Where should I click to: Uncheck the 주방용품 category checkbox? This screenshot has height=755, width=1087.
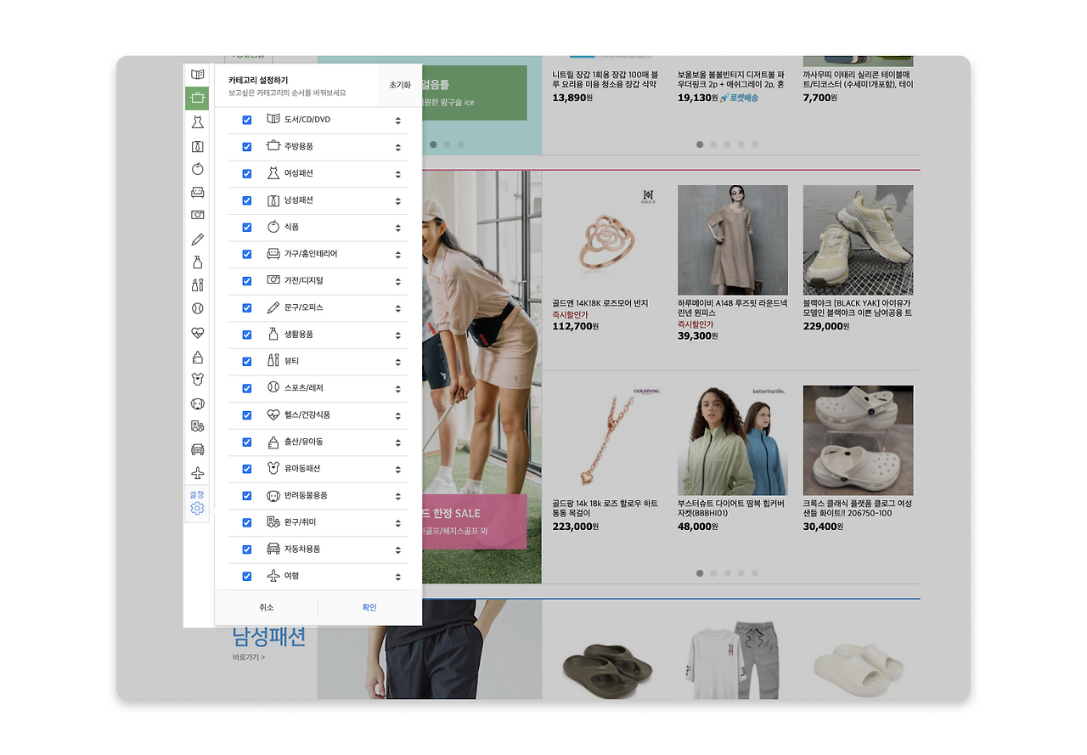click(x=247, y=147)
